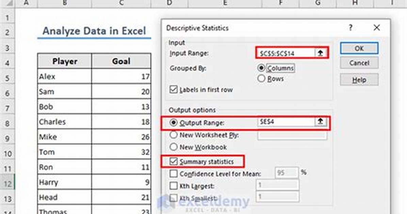Click the Output Range collapse-dialog arrow icon
Viewport: 407px width, 214px height.
tap(320, 121)
